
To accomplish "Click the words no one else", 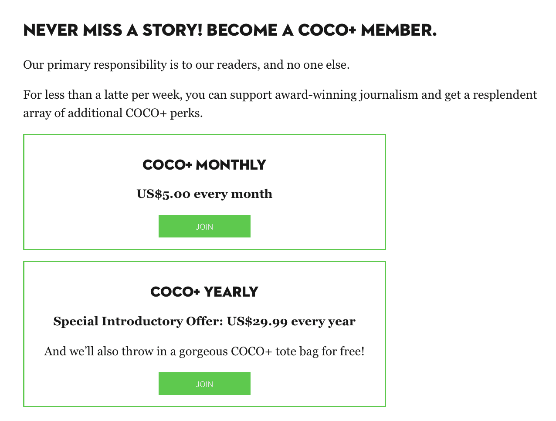I will pos(318,65).
